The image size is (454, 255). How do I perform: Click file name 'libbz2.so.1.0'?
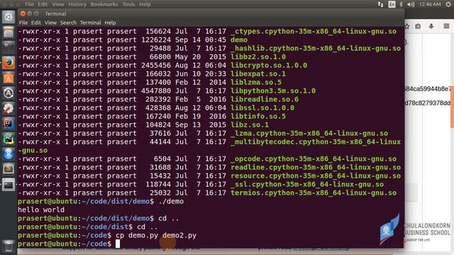click(258, 57)
